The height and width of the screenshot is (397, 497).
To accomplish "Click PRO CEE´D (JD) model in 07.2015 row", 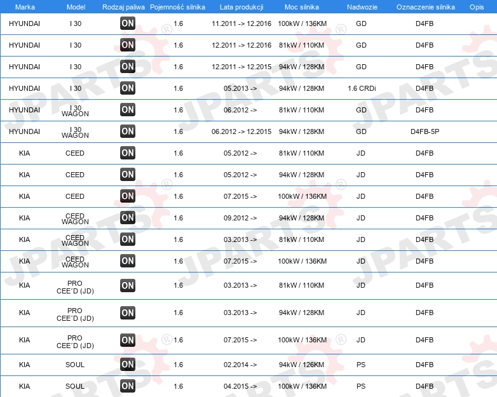I will [75, 342].
